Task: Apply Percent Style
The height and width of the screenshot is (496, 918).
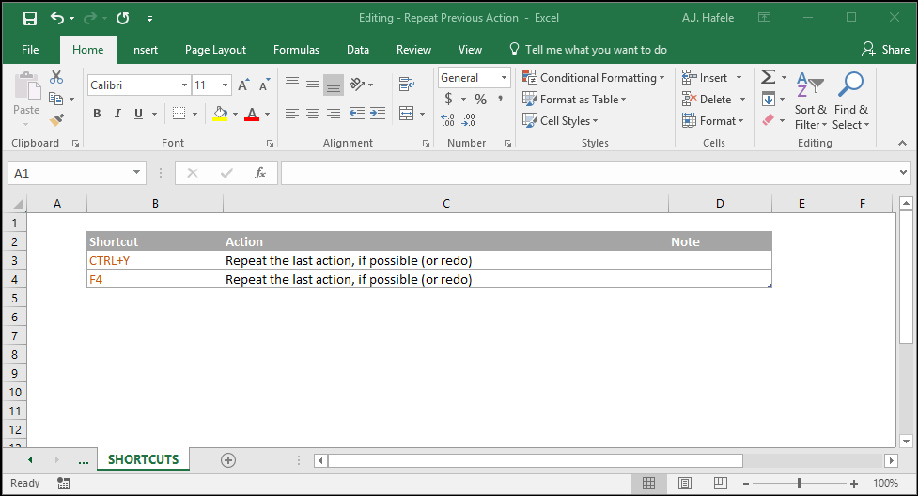Action: pyautogui.click(x=481, y=99)
